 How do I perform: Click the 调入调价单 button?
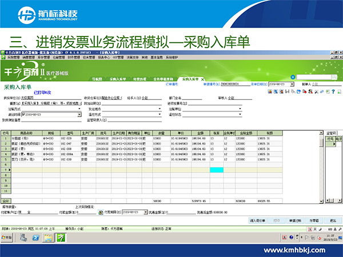[x=257, y=220]
